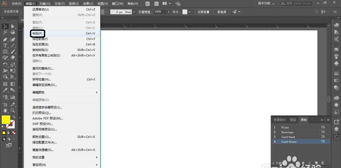Image resolution: width=341 pixels, height=168 pixels.
Task: Set fill to None with red-slash box
Action: [14, 132]
